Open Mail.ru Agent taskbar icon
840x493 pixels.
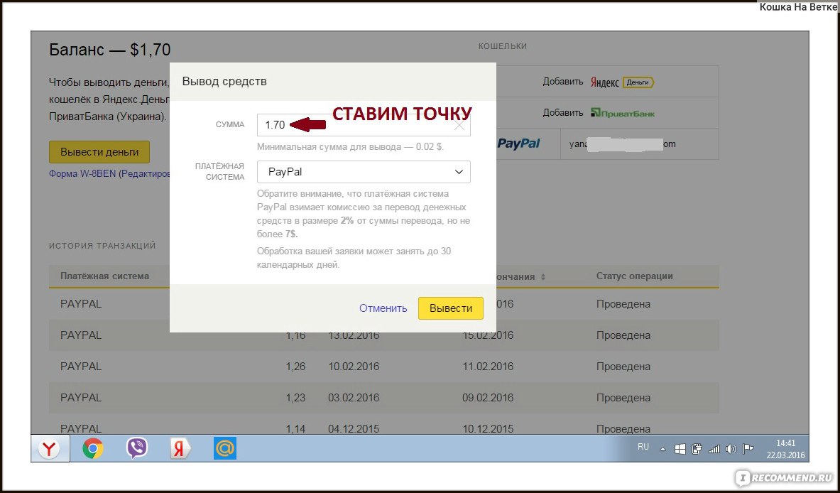(225, 449)
